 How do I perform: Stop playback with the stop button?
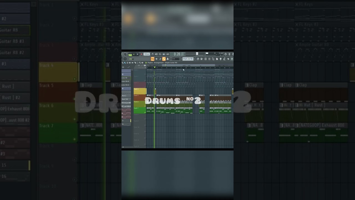pyautogui.click(x=138, y=54)
